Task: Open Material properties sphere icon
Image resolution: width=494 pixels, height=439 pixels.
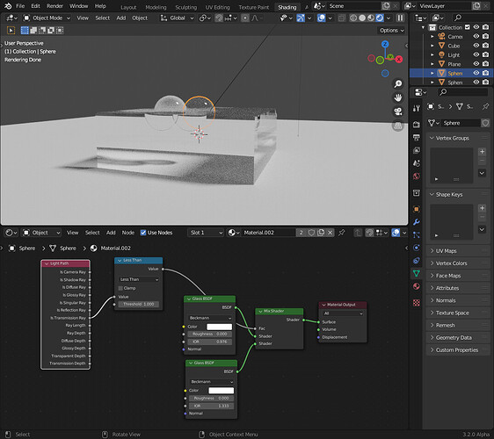Action: [x=416, y=286]
